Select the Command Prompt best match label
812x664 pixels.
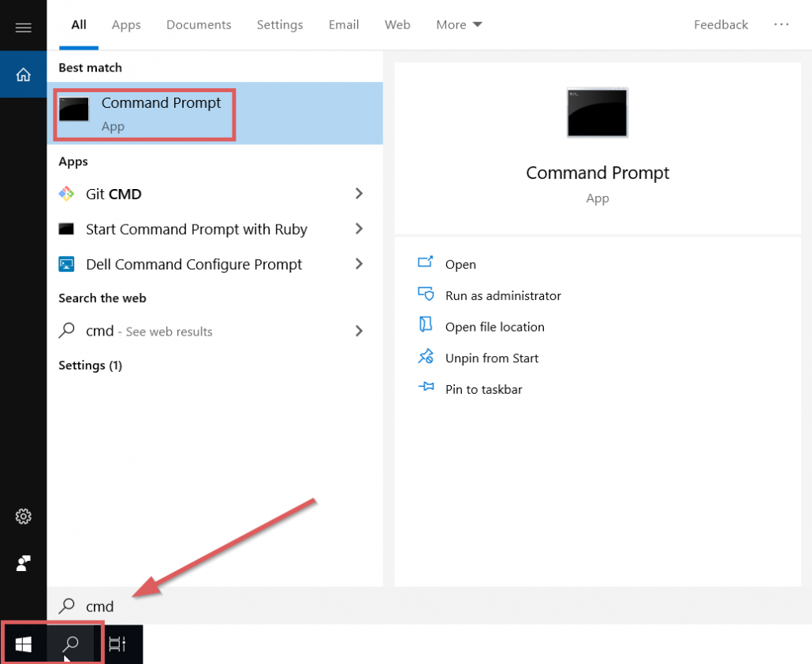click(x=161, y=103)
